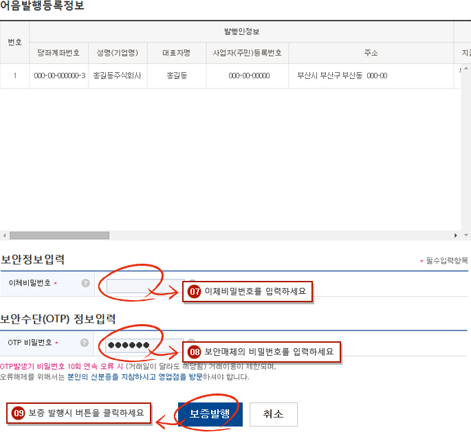This screenshot has width=471, height=432.
Task: Click the 취소 button
Action: [274, 414]
